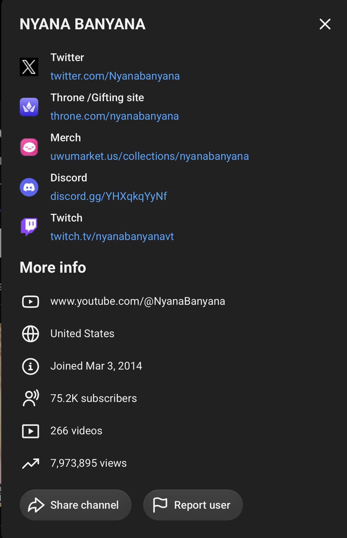
Task: Open the throne.com/nyanabanyana link
Action: pyautogui.click(x=115, y=116)
